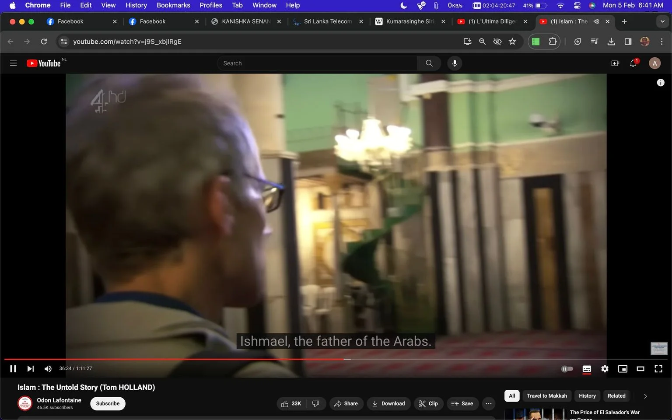Open the video settings gear
The image size is (672, 420).
tap(605, 369)
